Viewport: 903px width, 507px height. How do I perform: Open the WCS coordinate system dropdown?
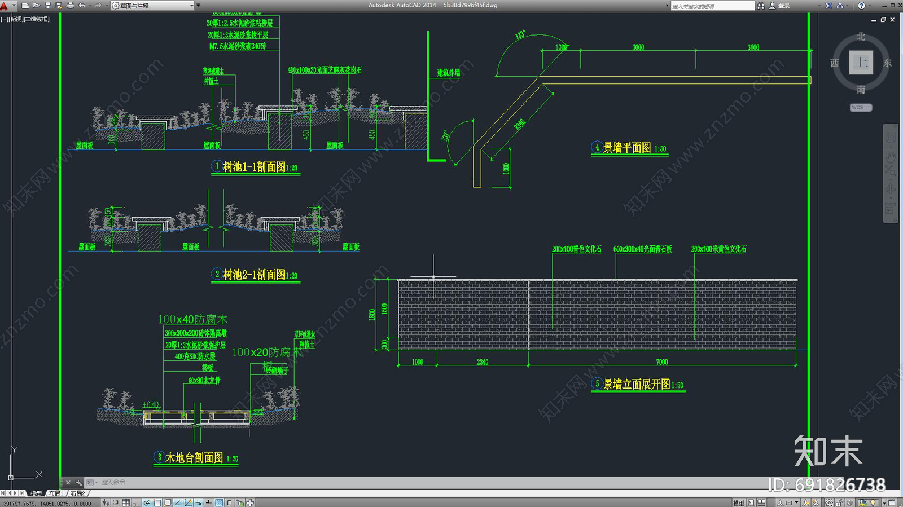point(861,107)
